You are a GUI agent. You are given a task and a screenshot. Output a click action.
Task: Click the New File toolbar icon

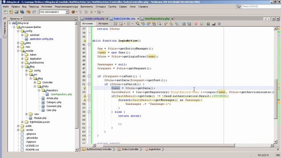pyautogui.click(x=6, y=12)
